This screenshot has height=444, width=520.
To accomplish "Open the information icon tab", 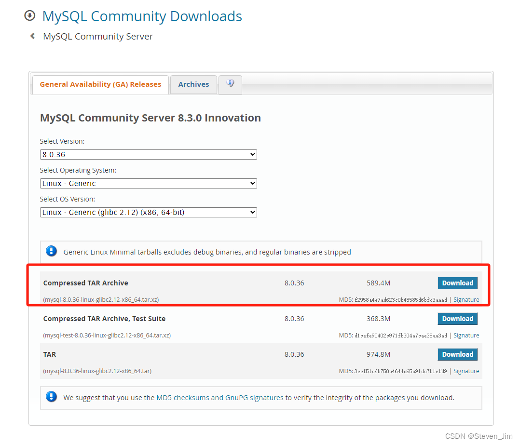I will point(230,84).
